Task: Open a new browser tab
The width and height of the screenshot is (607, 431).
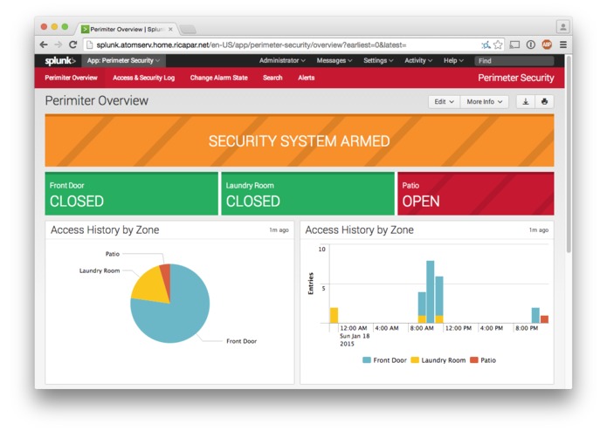Action: click(189, 30)
